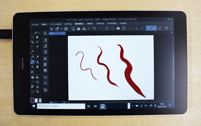Select the Text tool
The image size is (201, 126).
(x=37, y=87)
